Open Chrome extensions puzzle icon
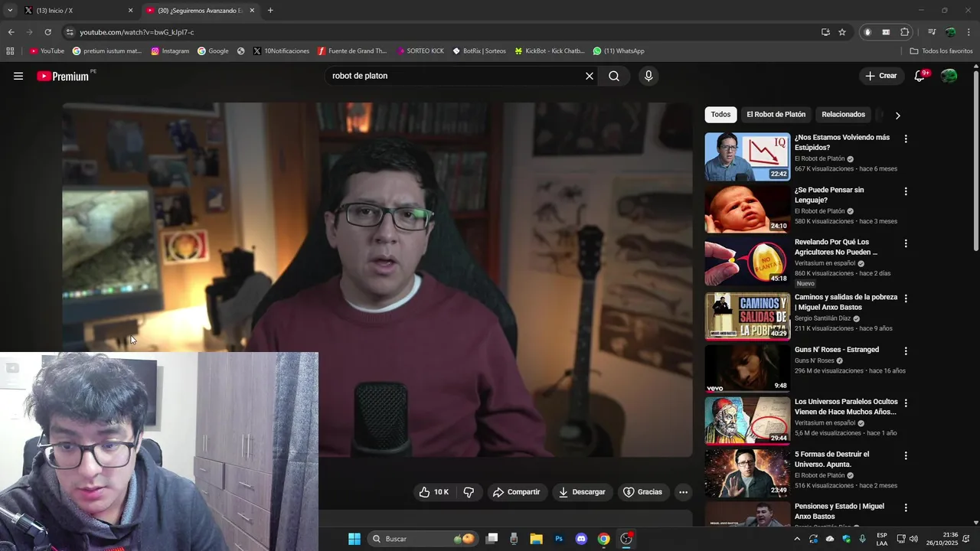Image resolution: width=980 pixels, height=551 pixels. click(905, 32)
